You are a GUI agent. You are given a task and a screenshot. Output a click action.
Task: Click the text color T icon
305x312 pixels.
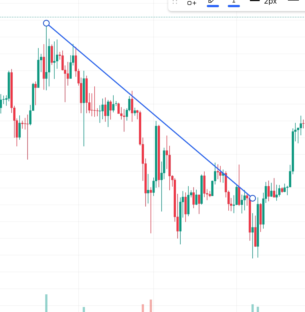234,1
